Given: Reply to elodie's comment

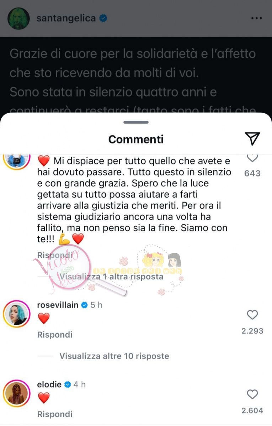Looking at the screenshot, I should click(x=55, y=414).
